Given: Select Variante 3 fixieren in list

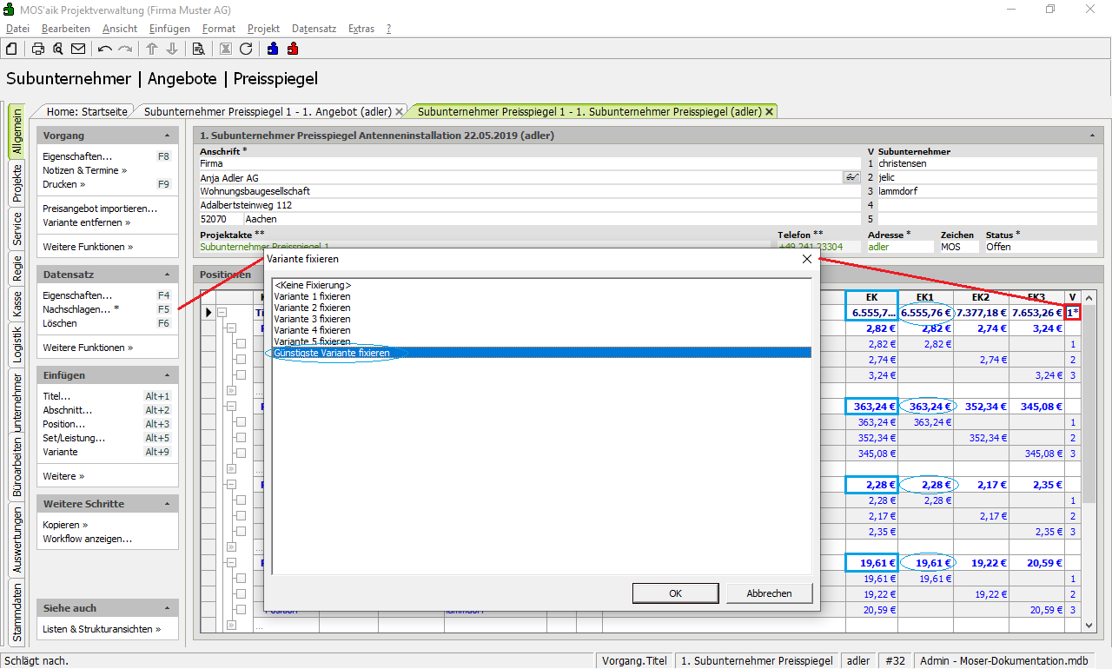Looking at the screenshot, I should [312, 319].
